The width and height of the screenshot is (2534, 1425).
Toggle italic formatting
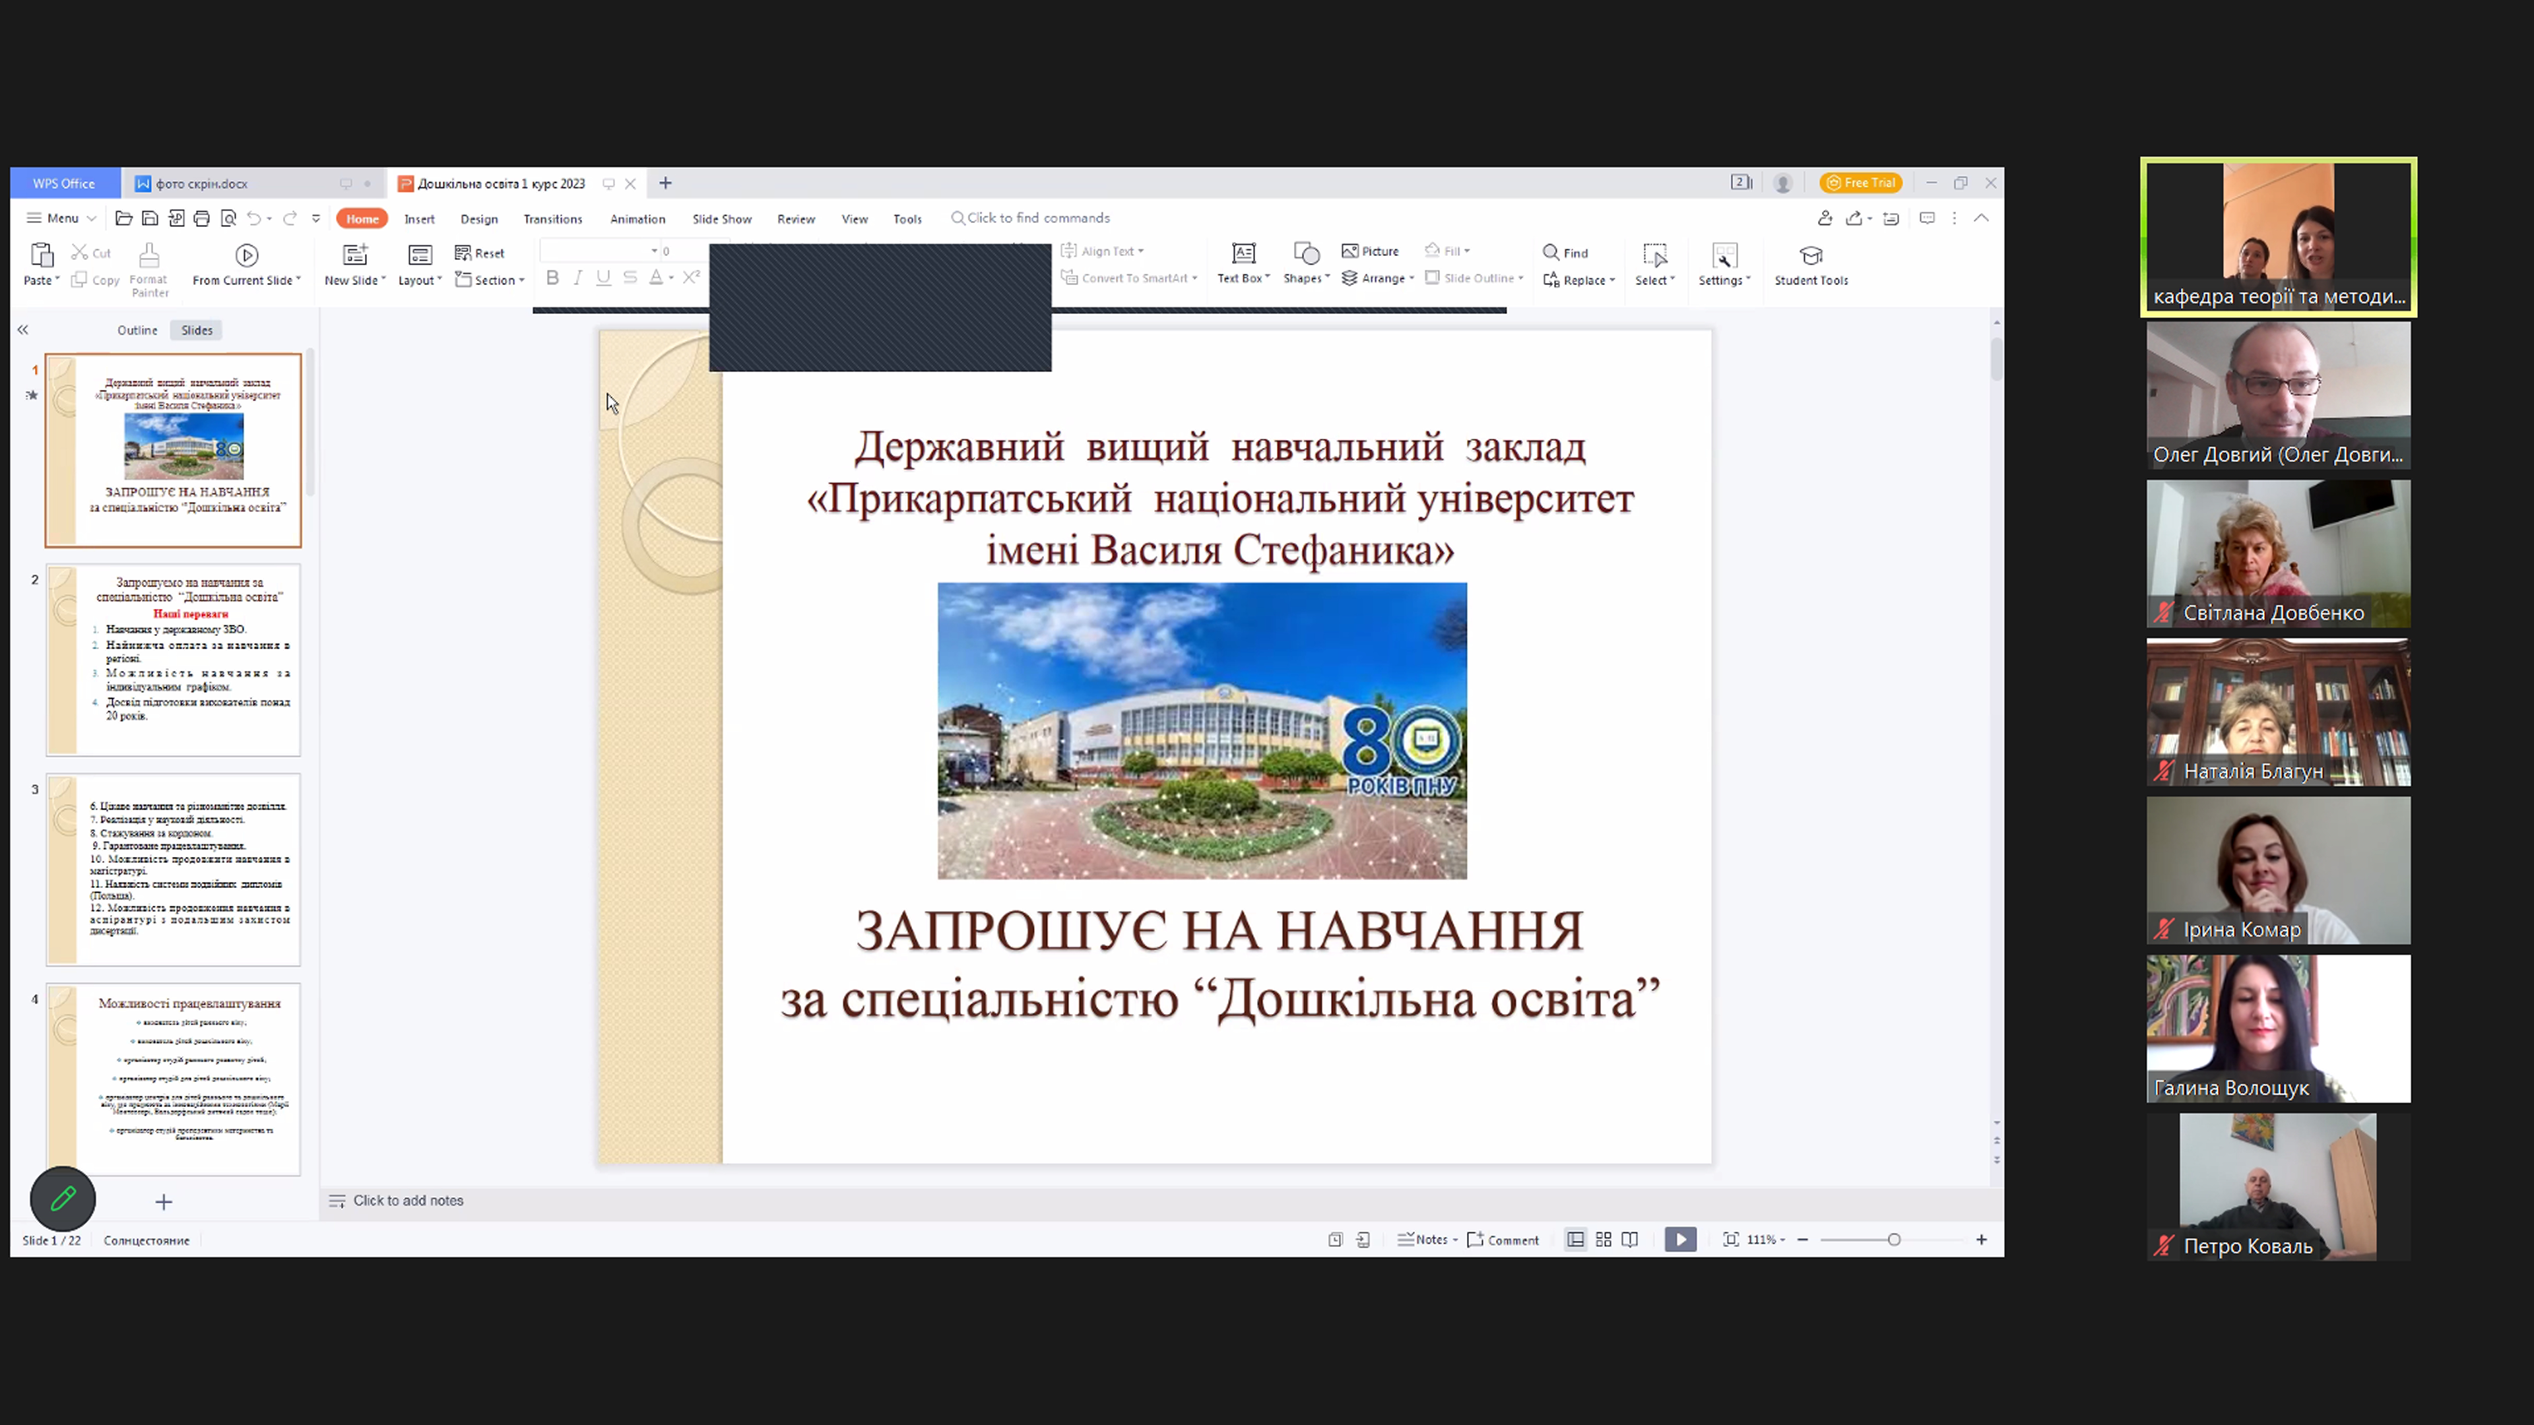tap(579, 278)
